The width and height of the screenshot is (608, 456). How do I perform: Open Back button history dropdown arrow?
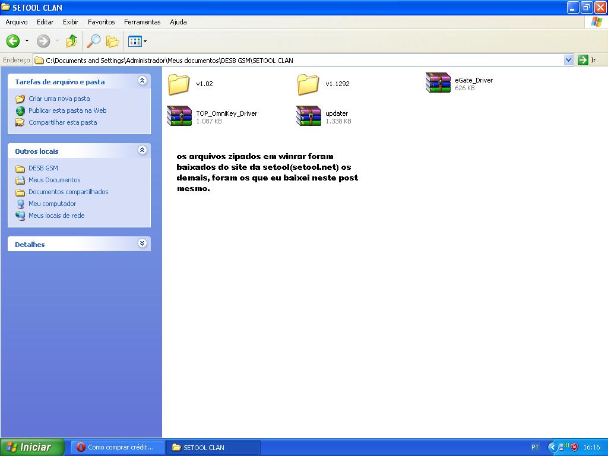coord(27,41)
